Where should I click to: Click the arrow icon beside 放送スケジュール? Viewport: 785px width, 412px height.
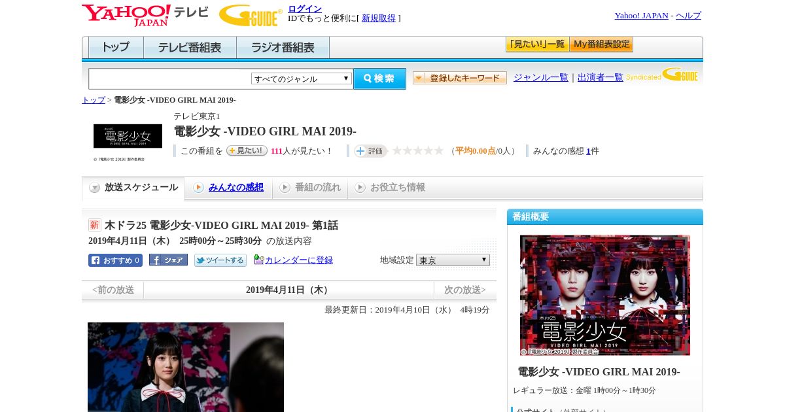(95, 188)
